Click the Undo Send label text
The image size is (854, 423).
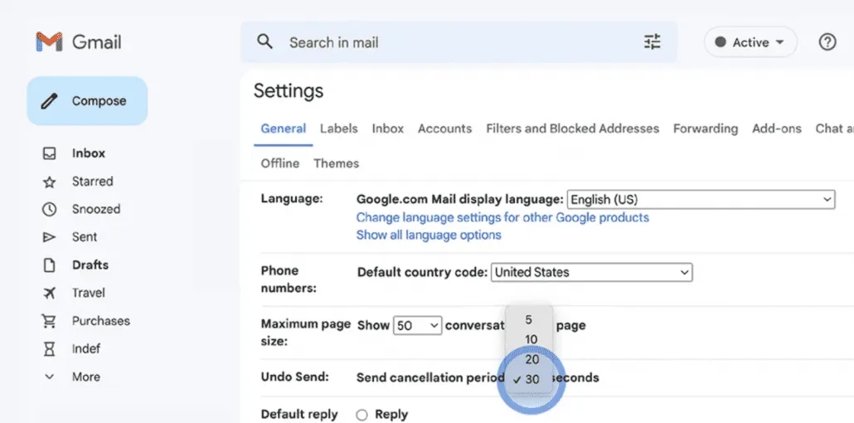point(294,377)
